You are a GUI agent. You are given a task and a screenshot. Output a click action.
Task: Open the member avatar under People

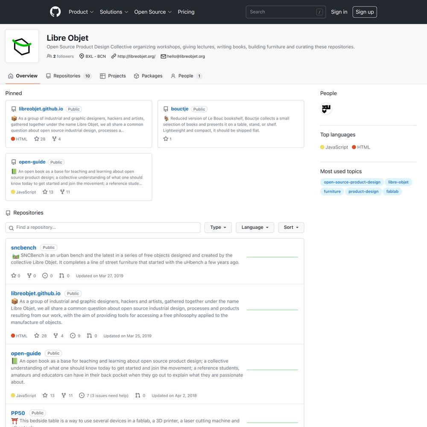326,109
